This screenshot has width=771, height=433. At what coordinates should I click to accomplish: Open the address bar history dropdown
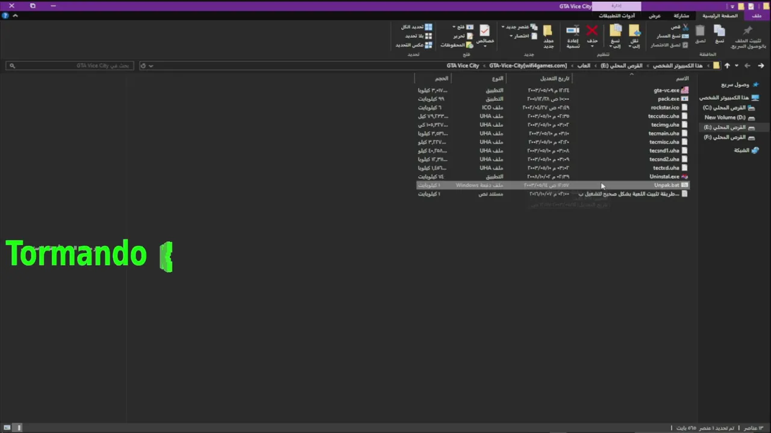(151, 66)
